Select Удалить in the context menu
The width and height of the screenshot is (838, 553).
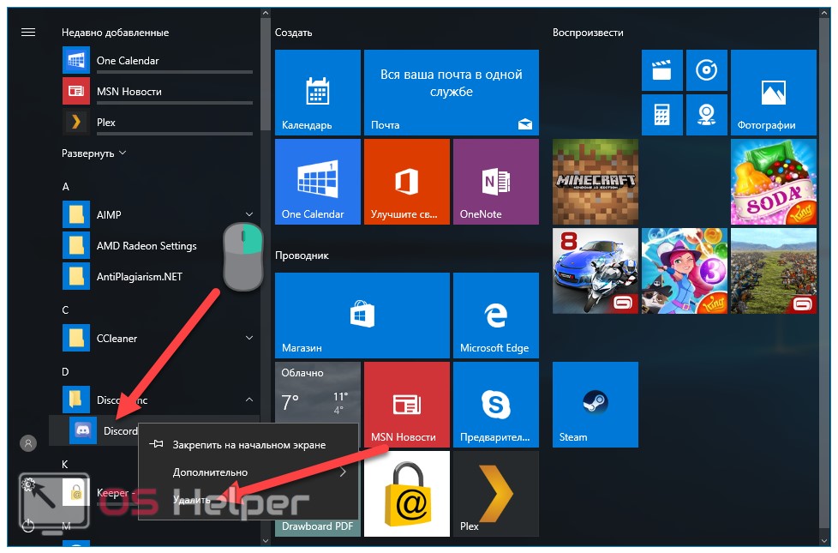(192, 499)
